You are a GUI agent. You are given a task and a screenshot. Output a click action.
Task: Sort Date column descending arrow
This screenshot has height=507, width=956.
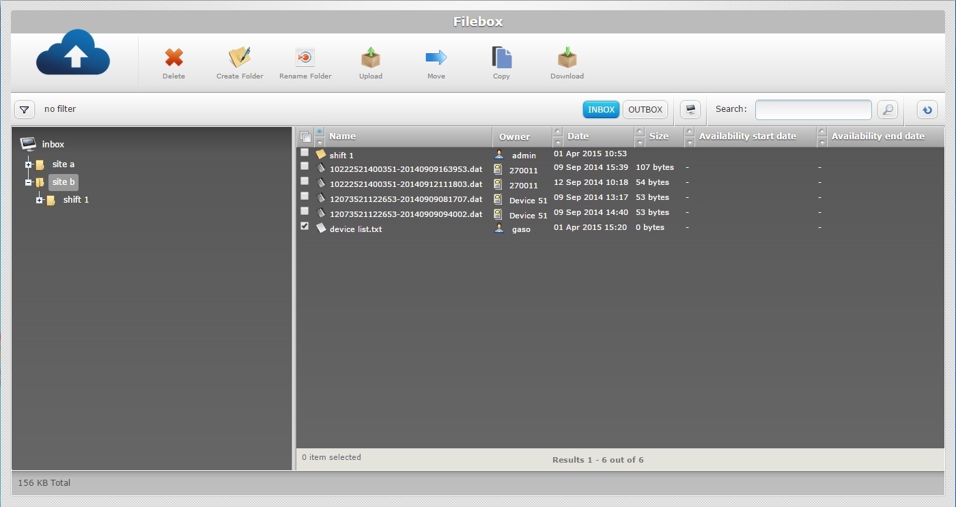pyautogui.click(x=558, y=142)
